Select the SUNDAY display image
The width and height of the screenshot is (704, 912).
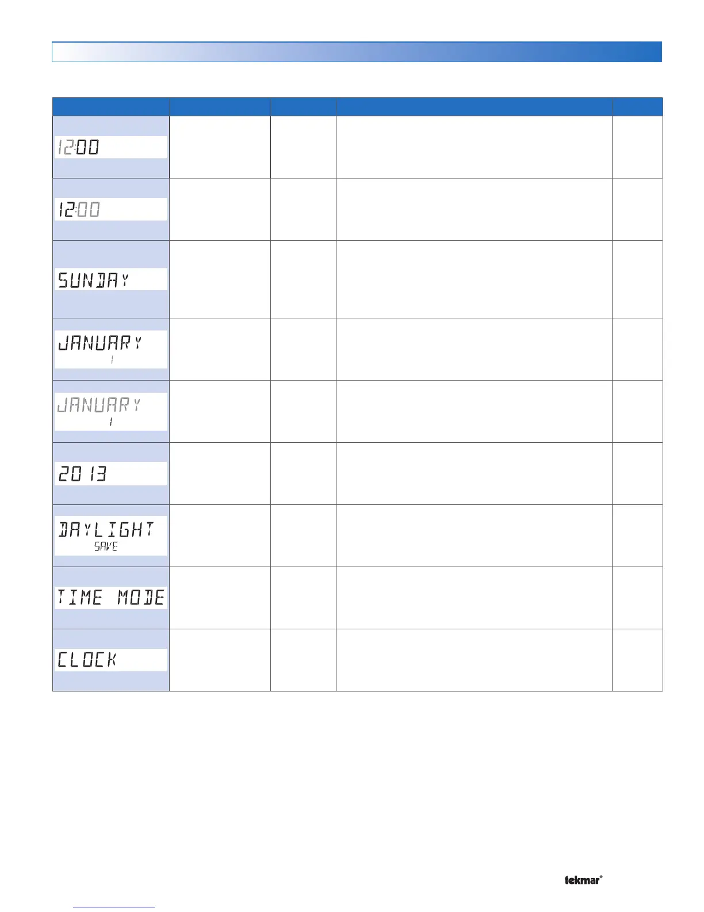click(x=110, y=280)
